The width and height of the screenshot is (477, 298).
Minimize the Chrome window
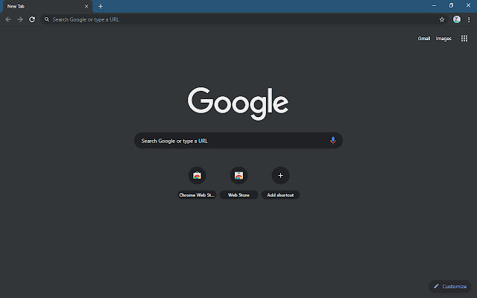[434, 5]
